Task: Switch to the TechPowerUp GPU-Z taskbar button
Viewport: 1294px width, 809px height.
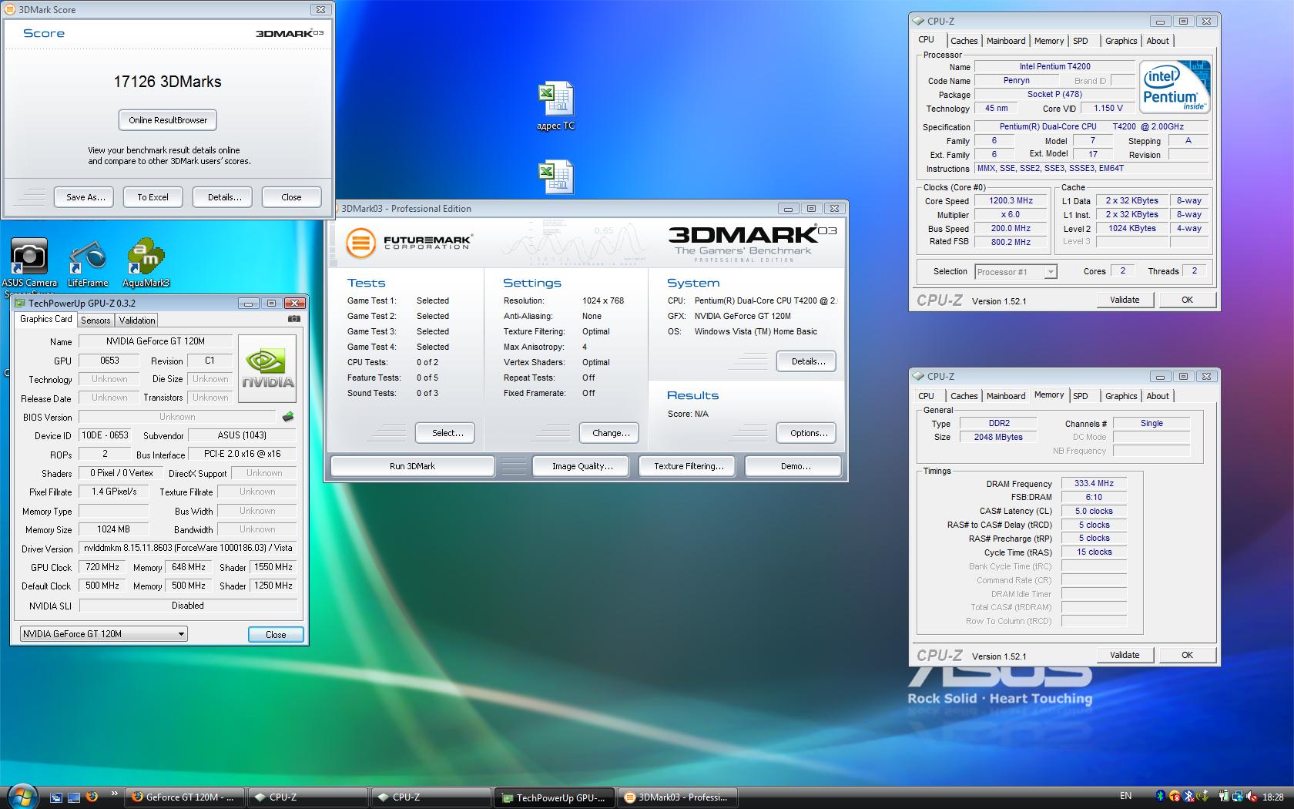Action: click(x=555, y=797)
